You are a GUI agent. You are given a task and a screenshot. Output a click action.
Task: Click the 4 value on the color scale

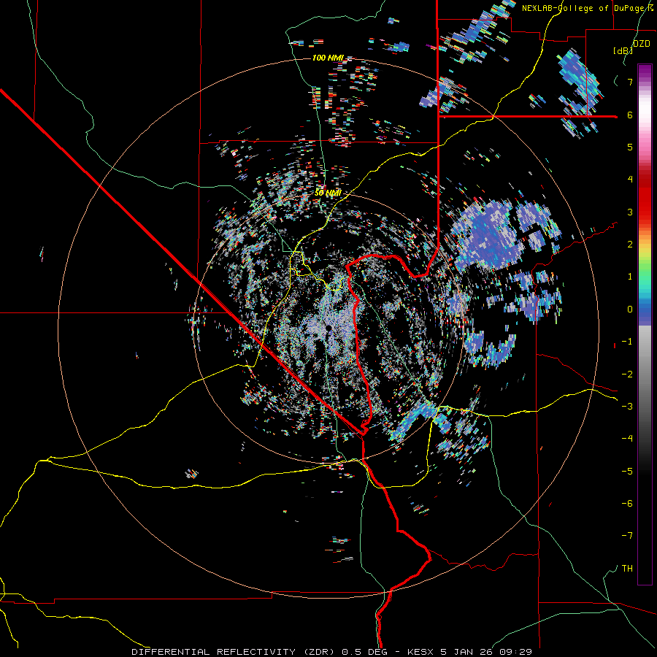point(630,180)
